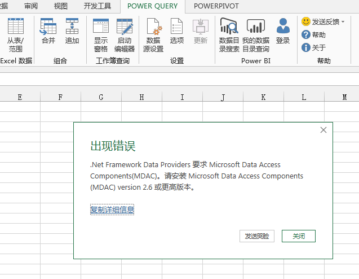Open Data Catalog Search (数据目录搜索)
The image size is (359, 279).
click(x=229, y=35)
